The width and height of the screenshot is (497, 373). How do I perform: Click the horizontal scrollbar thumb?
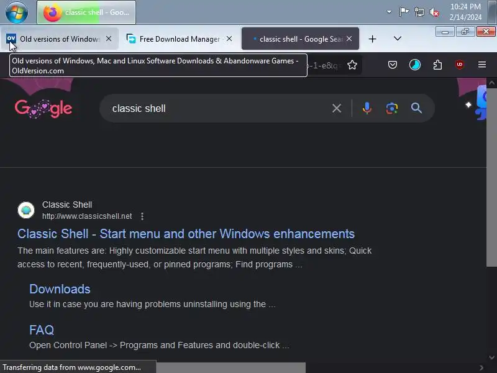tap(230, 367)
